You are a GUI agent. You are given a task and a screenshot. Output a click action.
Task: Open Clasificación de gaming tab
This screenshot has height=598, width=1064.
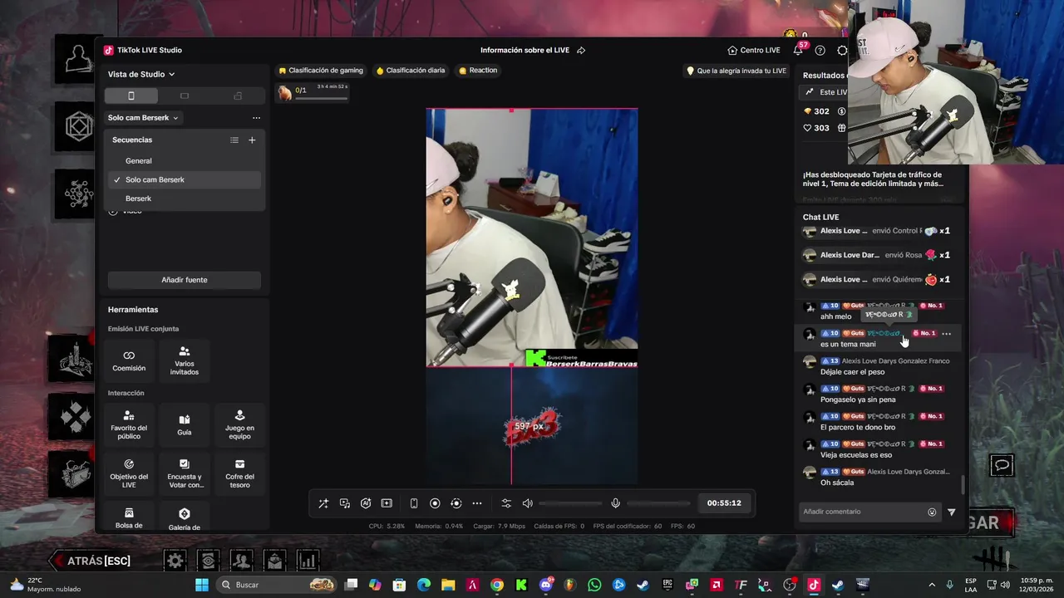(x=321, y=71)
